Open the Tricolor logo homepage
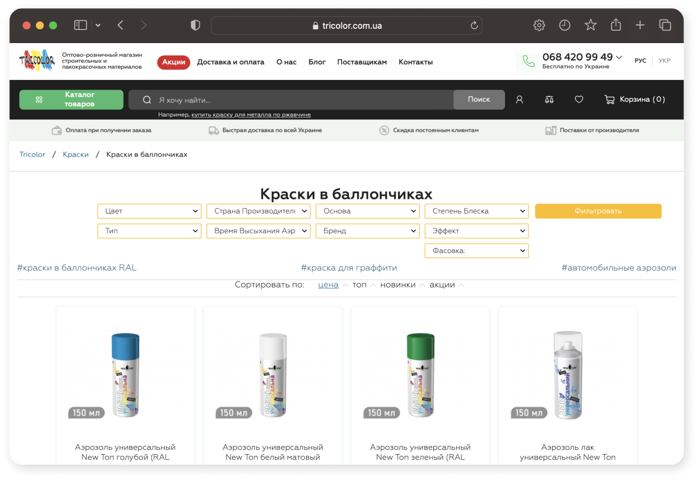698x480 pixels. pos(37,61)
